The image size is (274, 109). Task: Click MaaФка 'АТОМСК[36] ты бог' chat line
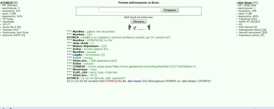[x=90, y=40]
